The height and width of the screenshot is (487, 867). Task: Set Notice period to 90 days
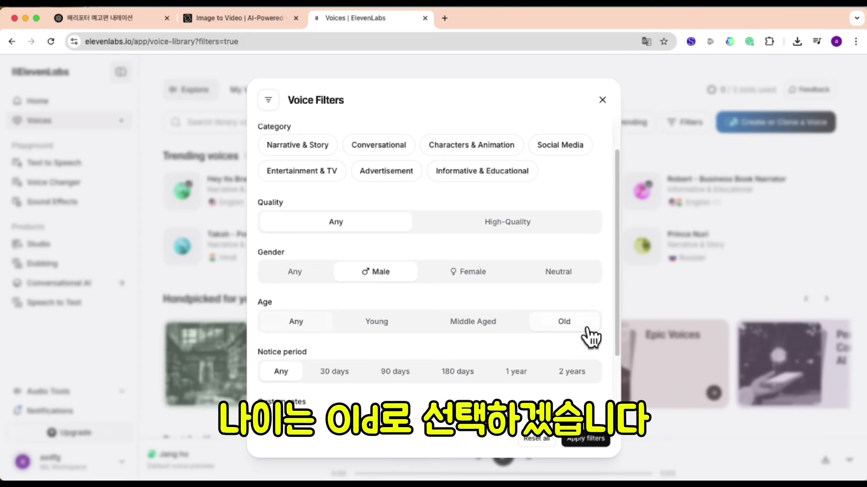(395, 371)
